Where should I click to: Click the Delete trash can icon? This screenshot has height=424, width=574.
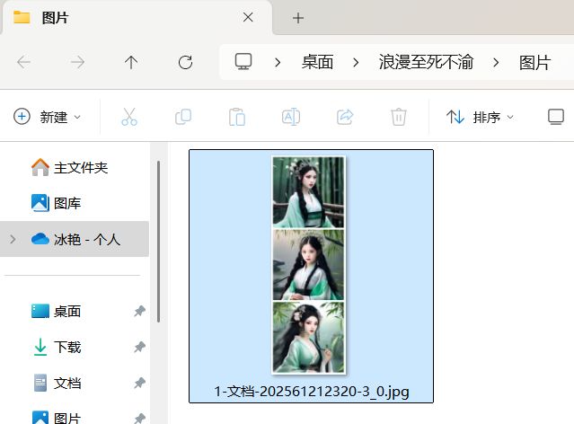[399, 117]
